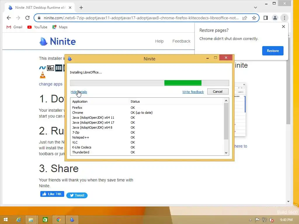Select the Firefox row in list
299x224 pixels.
(147, 108)
